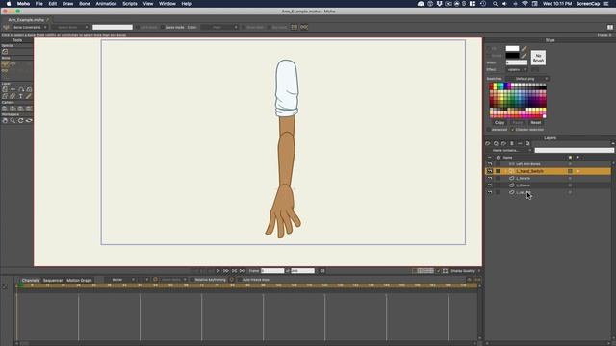
Task: Select the Text tool with T icon
Action: [x=21, y=96]
